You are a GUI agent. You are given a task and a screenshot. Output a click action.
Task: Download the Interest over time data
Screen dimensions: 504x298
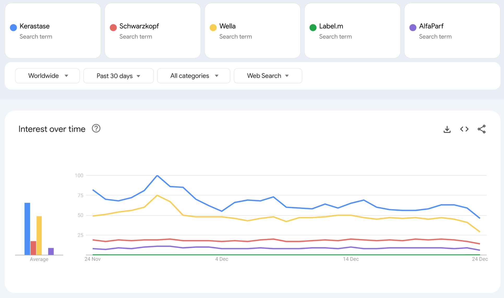(447, 129)
